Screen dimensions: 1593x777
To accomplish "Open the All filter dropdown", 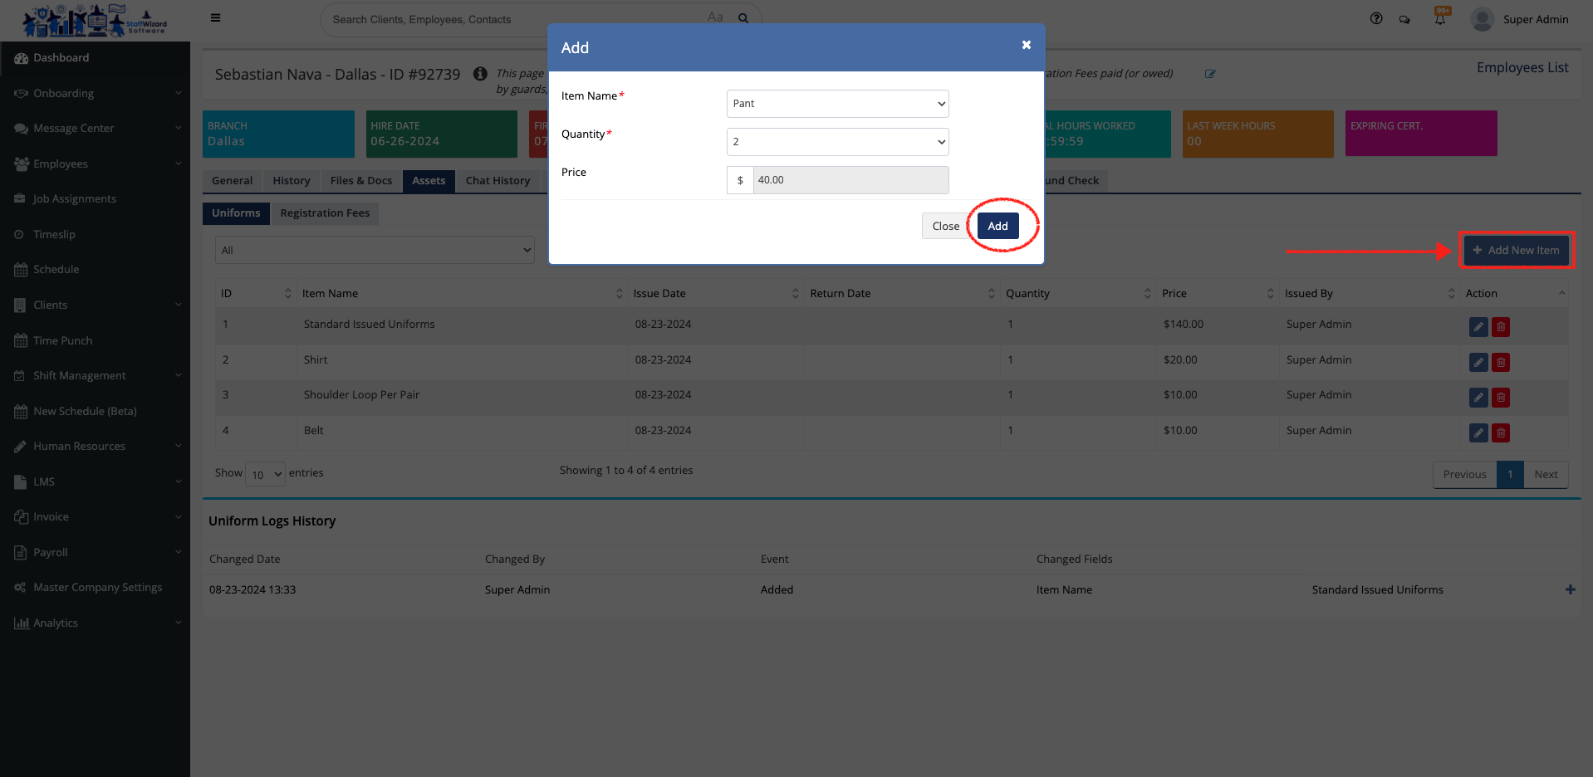I will click(375, 250).
